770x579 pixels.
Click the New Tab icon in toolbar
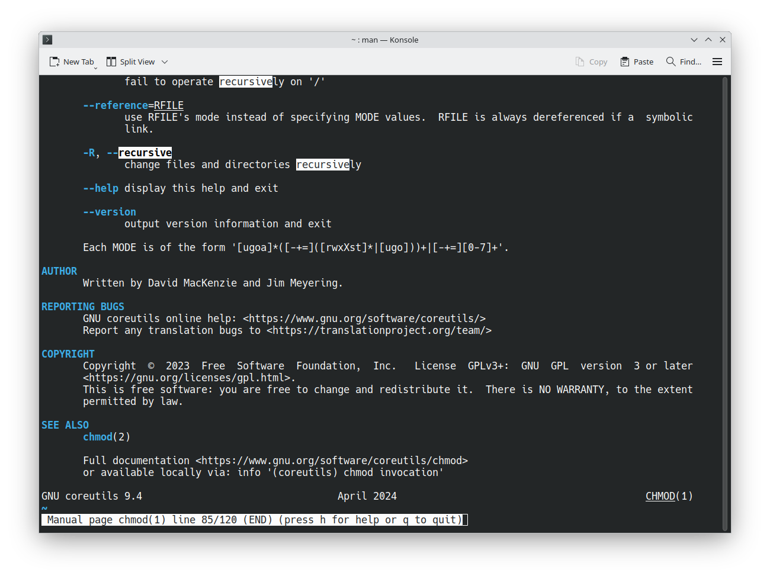click(x=54, y=62)
